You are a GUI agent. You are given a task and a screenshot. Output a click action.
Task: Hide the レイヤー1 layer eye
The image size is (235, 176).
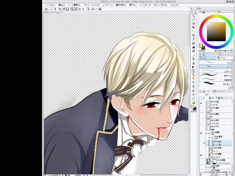click(201, 155)
